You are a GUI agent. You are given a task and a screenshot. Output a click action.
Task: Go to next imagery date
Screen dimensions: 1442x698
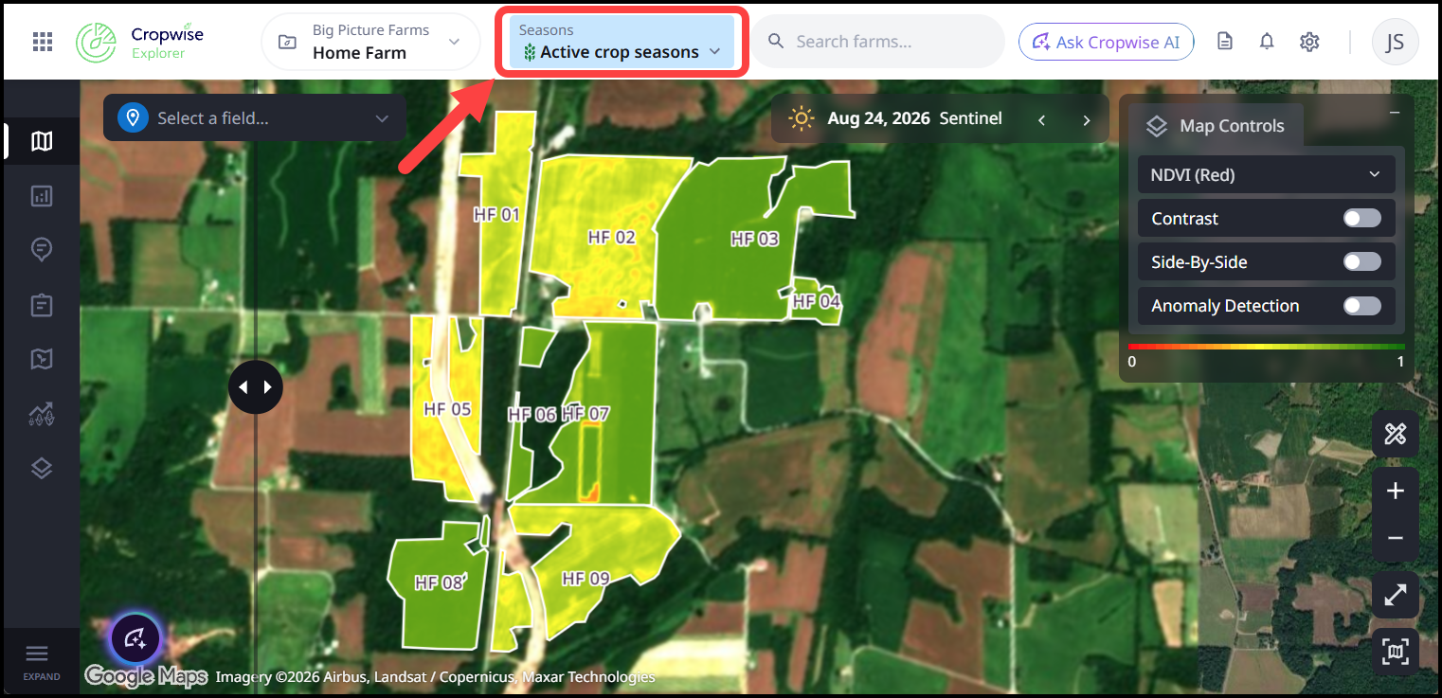pos(1087,120)
